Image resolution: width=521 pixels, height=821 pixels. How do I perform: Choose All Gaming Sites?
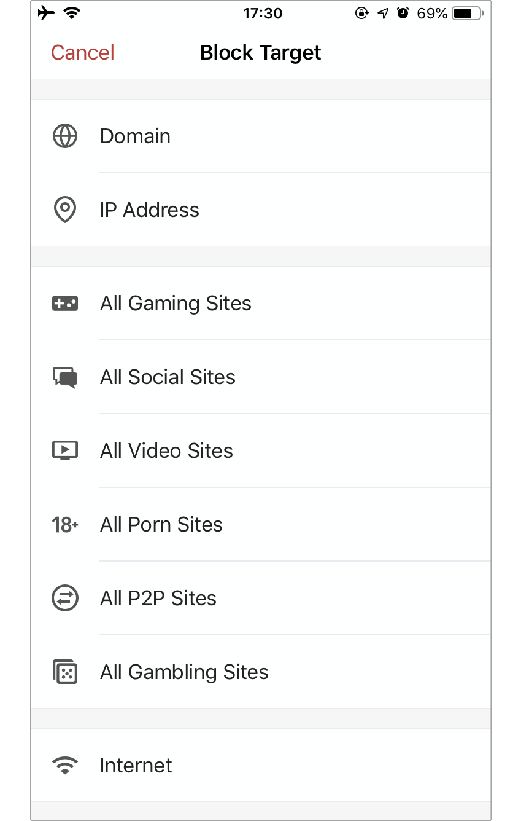point(261,304)
